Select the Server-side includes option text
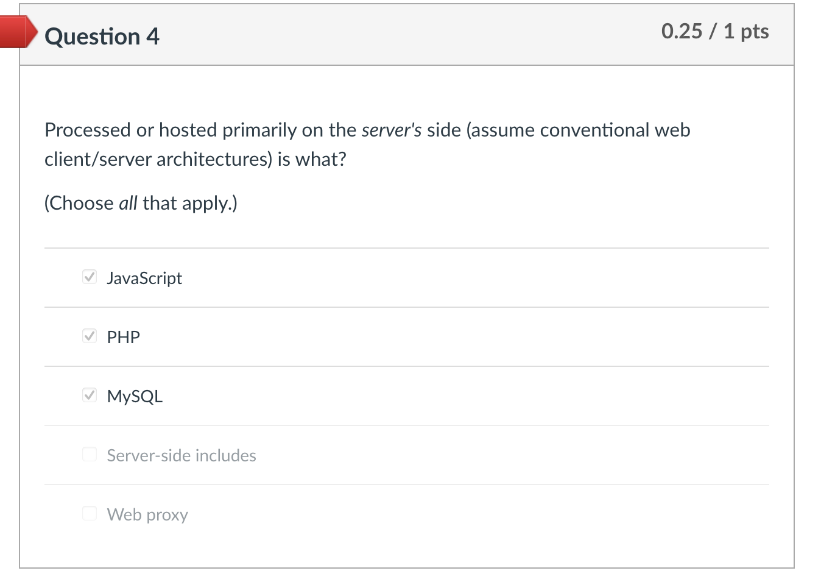 (181, 455)
